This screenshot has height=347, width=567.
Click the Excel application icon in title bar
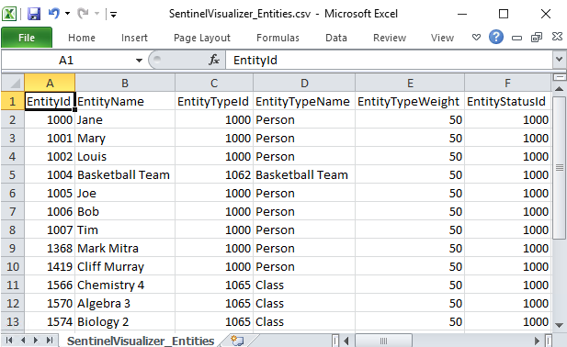pos(9,14)
